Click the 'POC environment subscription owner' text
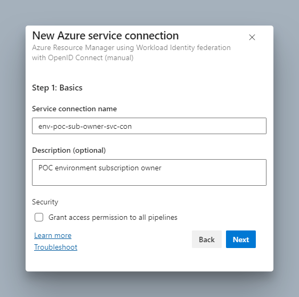 pyautogui.click(x=100, y=168)
